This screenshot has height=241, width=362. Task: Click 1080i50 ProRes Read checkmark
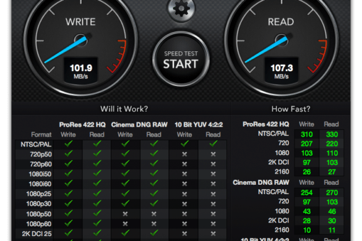[x=97, y=173]
